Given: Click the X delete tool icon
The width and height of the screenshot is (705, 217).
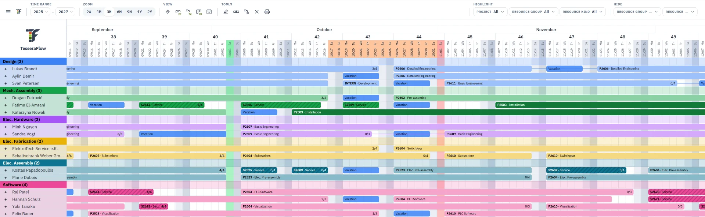Looking at the screenshot, I should pyautogui.click(x=257, y=12).
